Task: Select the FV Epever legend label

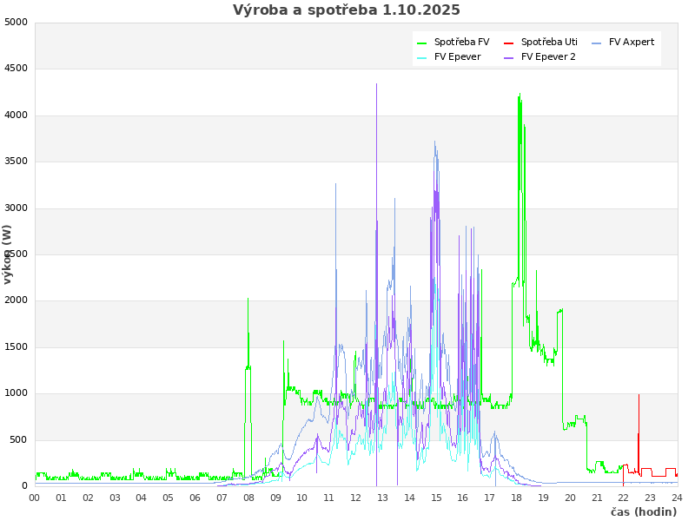Action: [x=457, y=57]
